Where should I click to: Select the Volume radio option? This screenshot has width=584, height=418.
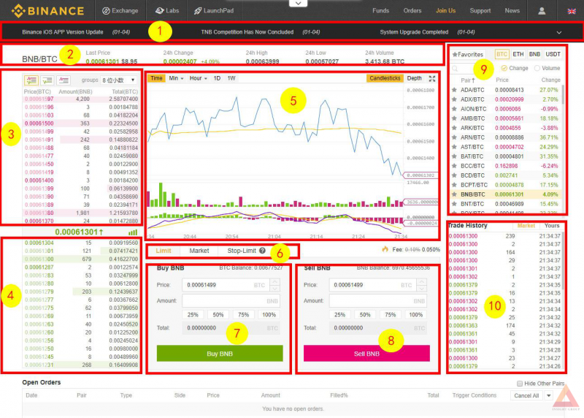point(537,68)
